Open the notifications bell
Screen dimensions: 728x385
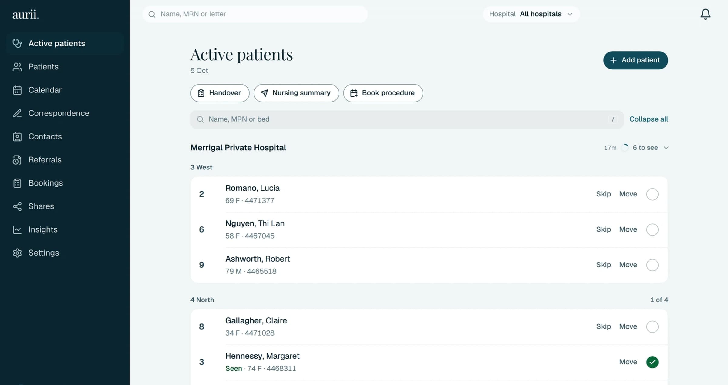(705, 14)
